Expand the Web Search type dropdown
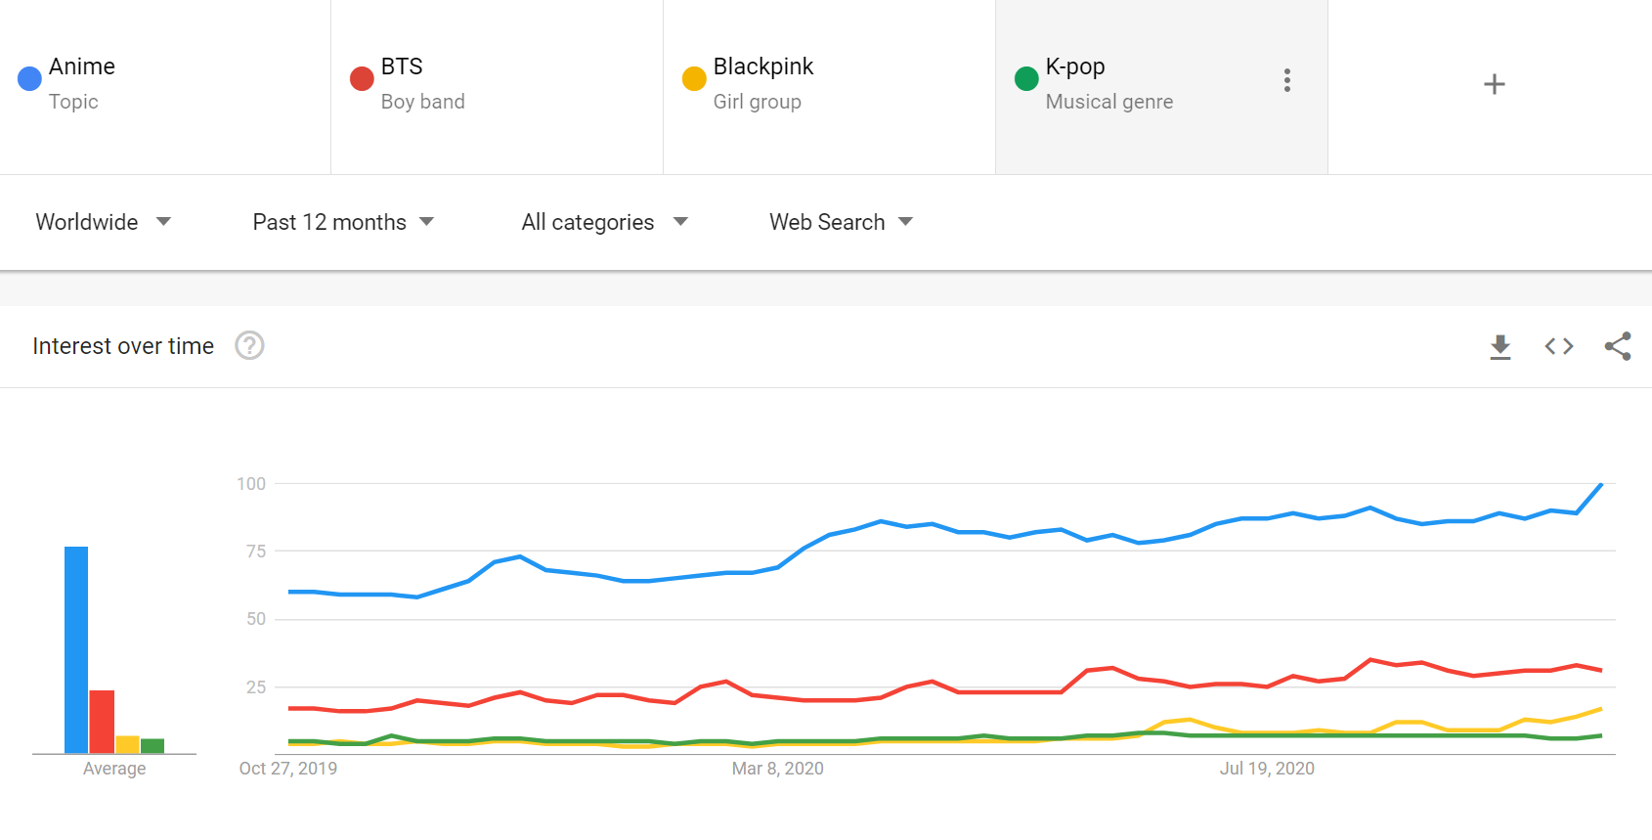Image resolution: width=1652 pixels, height=840 pixels. click(x=841, y=222)
